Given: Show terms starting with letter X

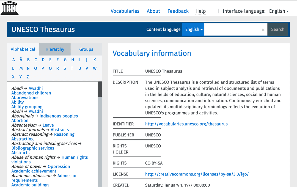Looking at the screenshot, I should pos(13,77).
